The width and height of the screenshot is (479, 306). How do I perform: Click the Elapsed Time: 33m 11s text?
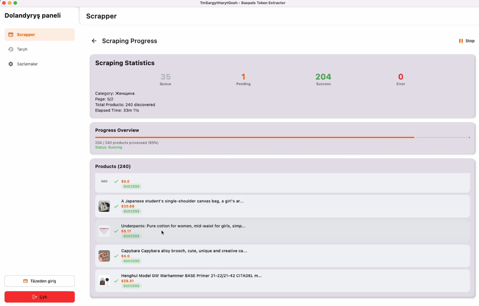[x=117, y=110]
